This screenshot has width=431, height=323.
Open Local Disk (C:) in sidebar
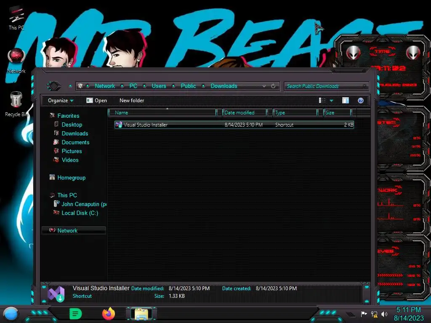point(80,213)
